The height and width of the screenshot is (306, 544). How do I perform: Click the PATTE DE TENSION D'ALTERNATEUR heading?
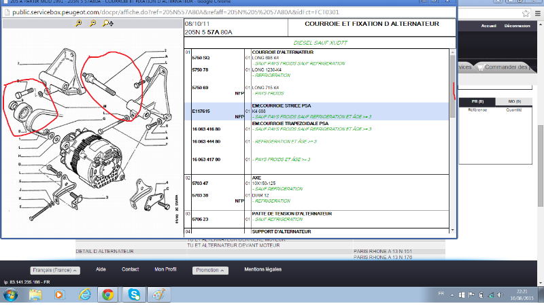click(292, 214)
